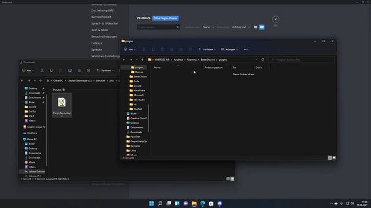The width and height of the screenshot is (371, 208).
Task: Click the copy icon in Downloads toolbar
Action: (51, 70)
